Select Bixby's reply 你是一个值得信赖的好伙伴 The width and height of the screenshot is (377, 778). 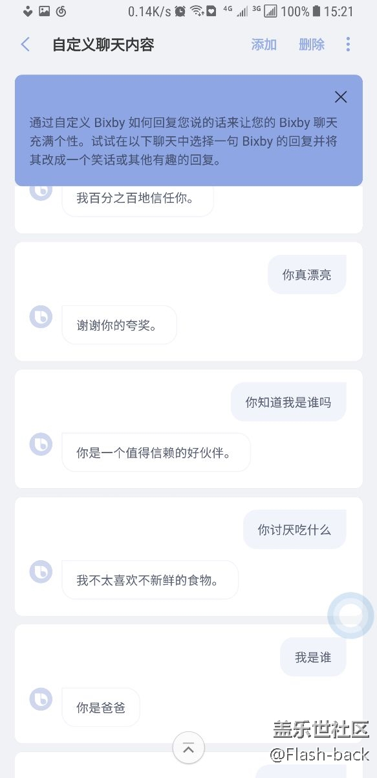[156, 453]
